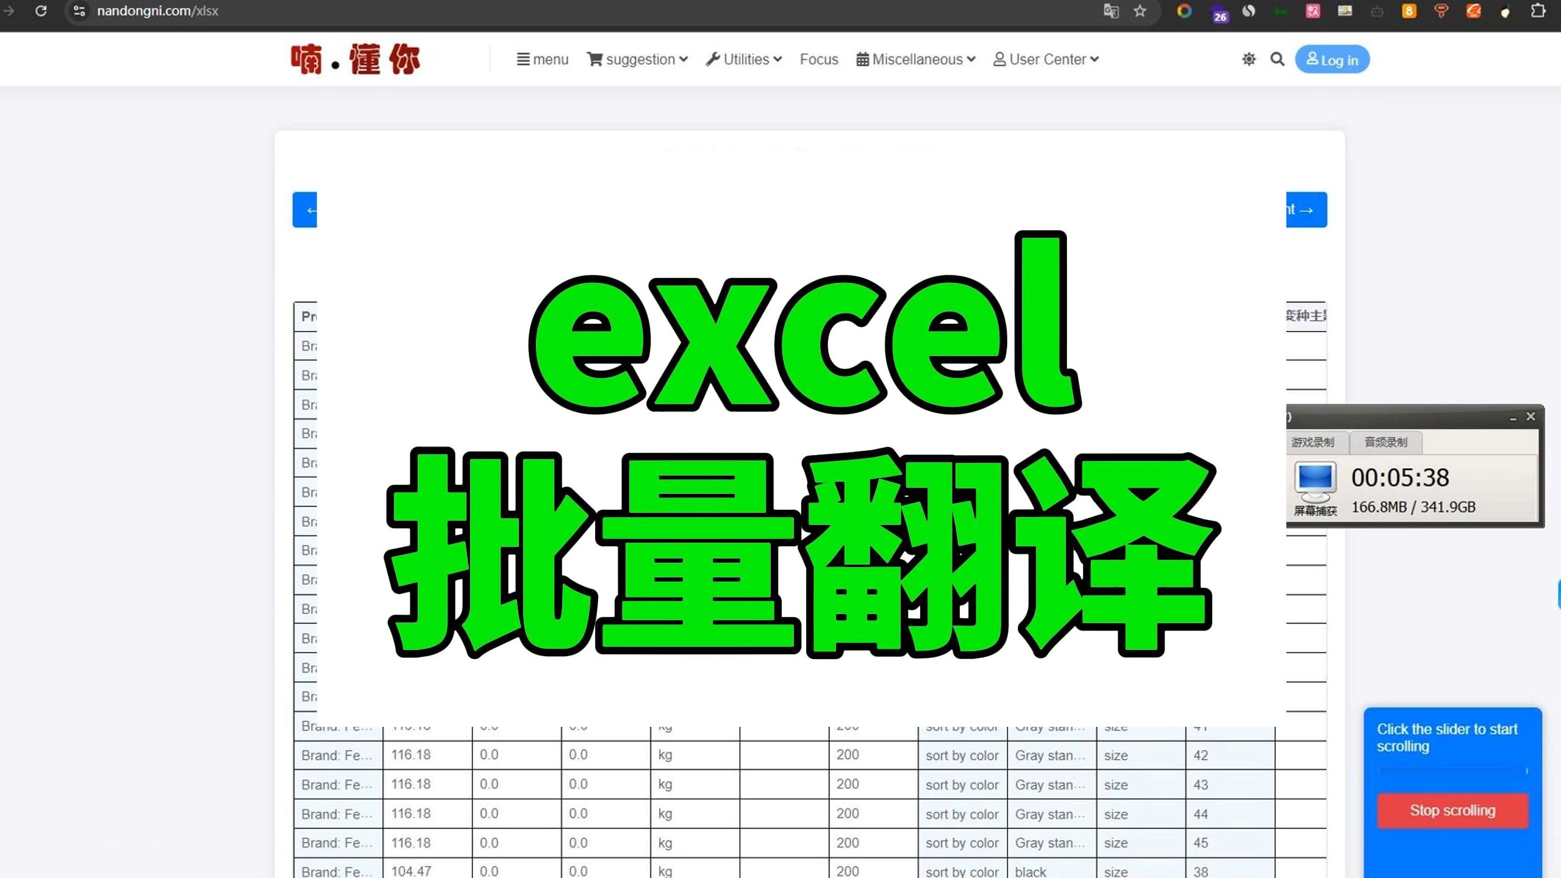Click the blue previous arrow button
The height and width of the screenshot is (878, 1561).
pyautogui.click(x=305, y=210)
